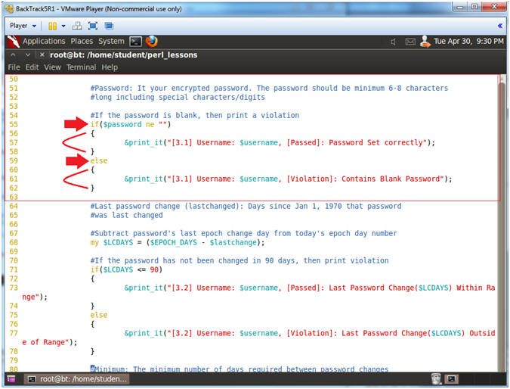
Task: Enter full screen mode with the VMware toolbar icon
Action: coord(93,26)
